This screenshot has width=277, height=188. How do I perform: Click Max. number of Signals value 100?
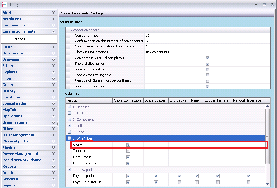(x=208, y=46)
